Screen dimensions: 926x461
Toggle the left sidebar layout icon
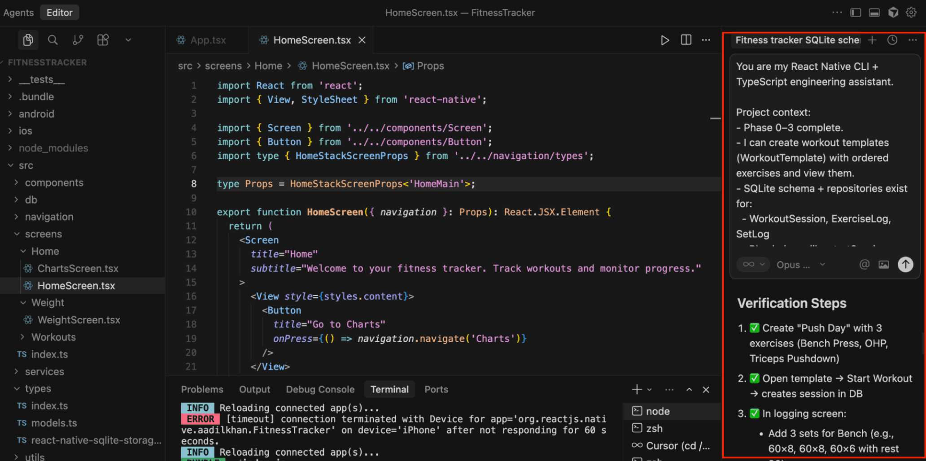855,13
